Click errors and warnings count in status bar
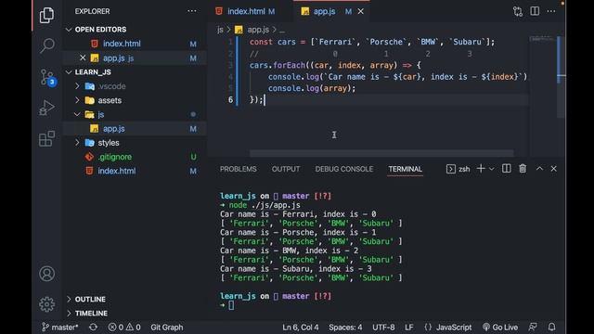Screen dimensions: 594x334 (124, 327)
